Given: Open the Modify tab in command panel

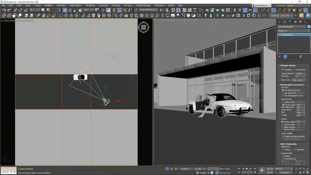Looking at the screenshot, I should click(x=285, y=22).
